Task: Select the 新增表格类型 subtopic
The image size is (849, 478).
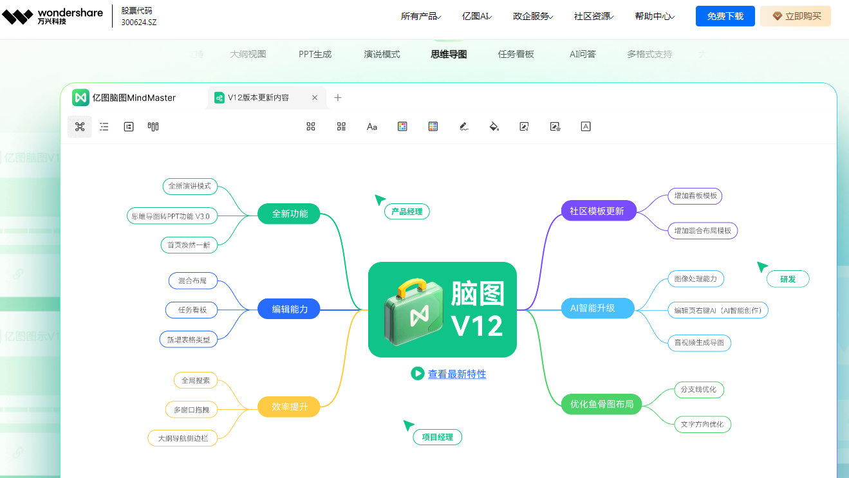Action: (x=189, y=339)
